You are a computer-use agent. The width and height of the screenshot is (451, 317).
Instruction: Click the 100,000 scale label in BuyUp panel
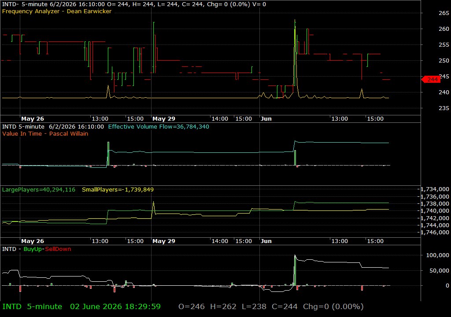(x=437, y=255)
